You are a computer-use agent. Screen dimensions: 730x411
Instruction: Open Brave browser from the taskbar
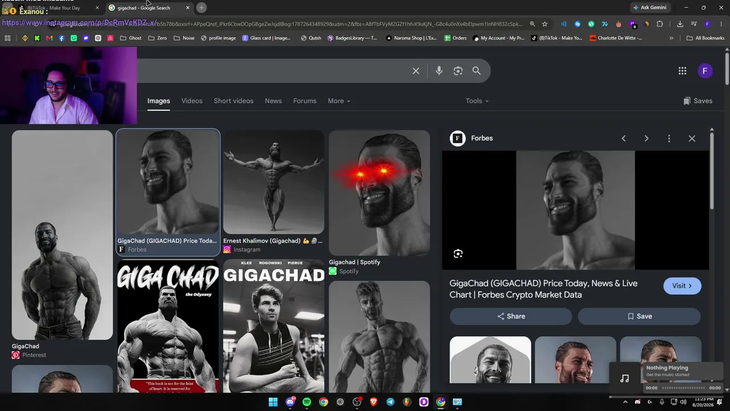pyautogui.click(x=374, y=402)
